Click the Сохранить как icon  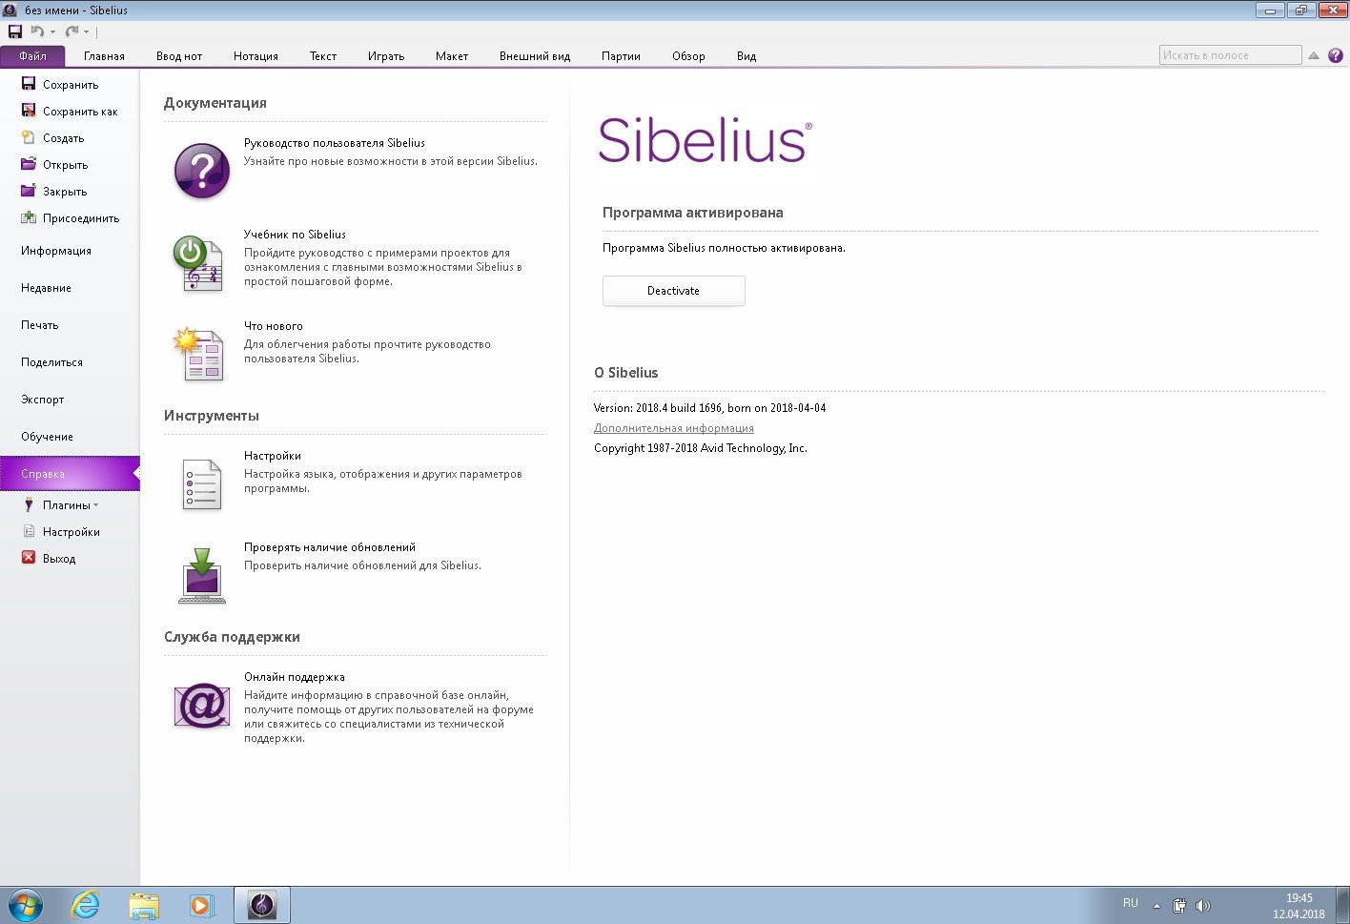pyautogui.click(x=29, y=111)
